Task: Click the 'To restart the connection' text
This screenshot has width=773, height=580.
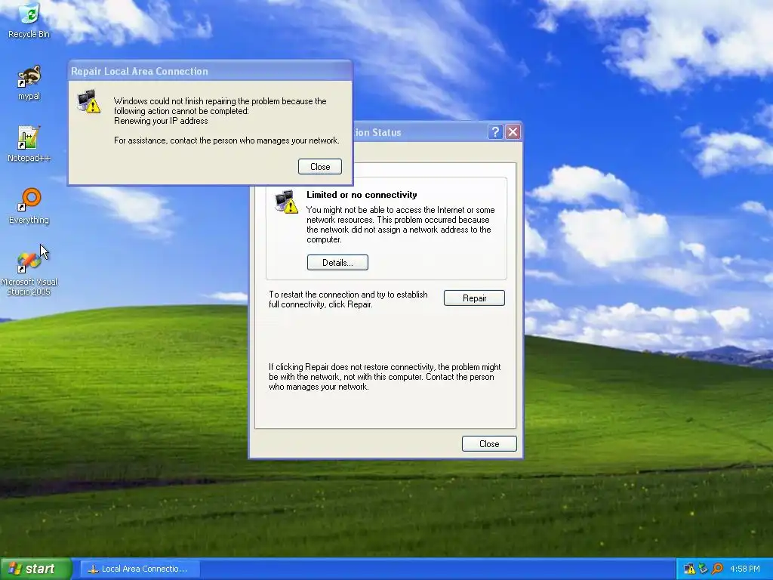Action: 348,299
